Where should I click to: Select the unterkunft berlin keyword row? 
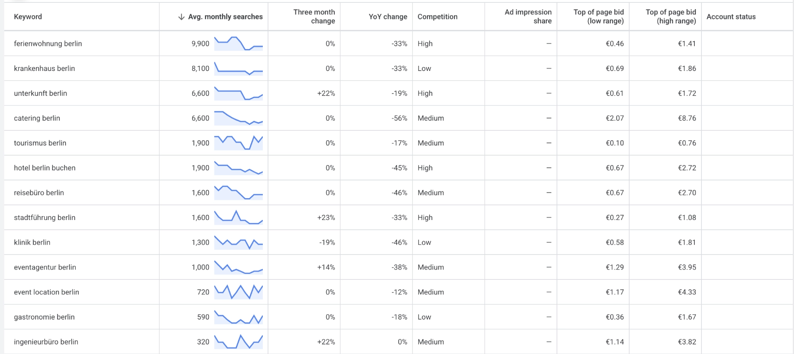pos(399,93)
